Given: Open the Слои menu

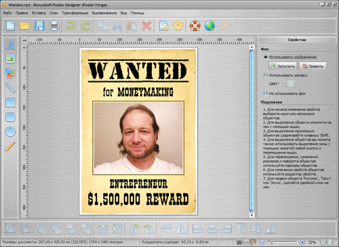Looking at the screenshot, I should [54, 13].
